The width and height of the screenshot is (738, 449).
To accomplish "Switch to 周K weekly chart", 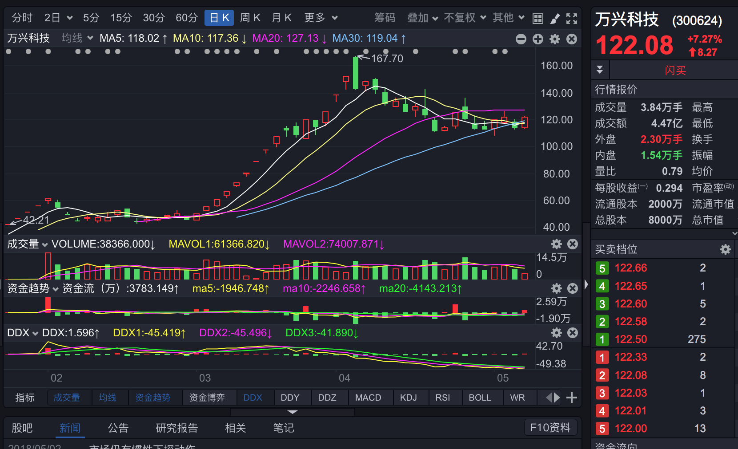I will [250, 18].
